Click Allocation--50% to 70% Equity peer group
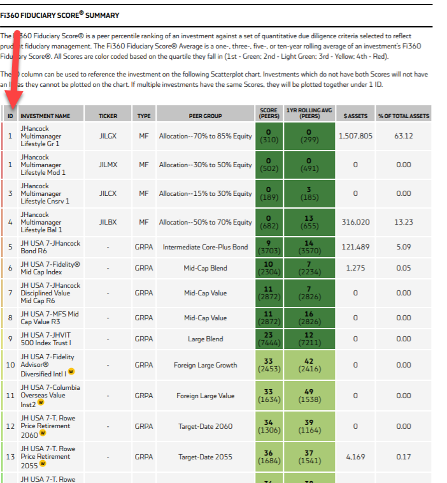The image size is (447, 483). (x=206, y=222)
